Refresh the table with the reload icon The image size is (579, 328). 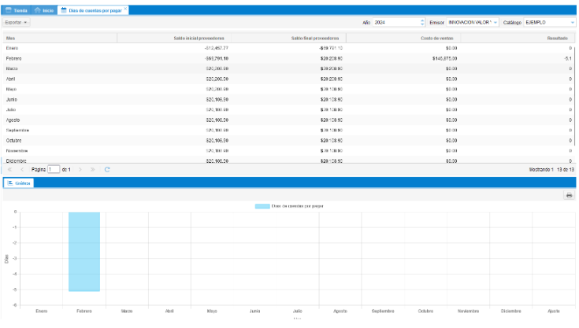click(107, 169)
